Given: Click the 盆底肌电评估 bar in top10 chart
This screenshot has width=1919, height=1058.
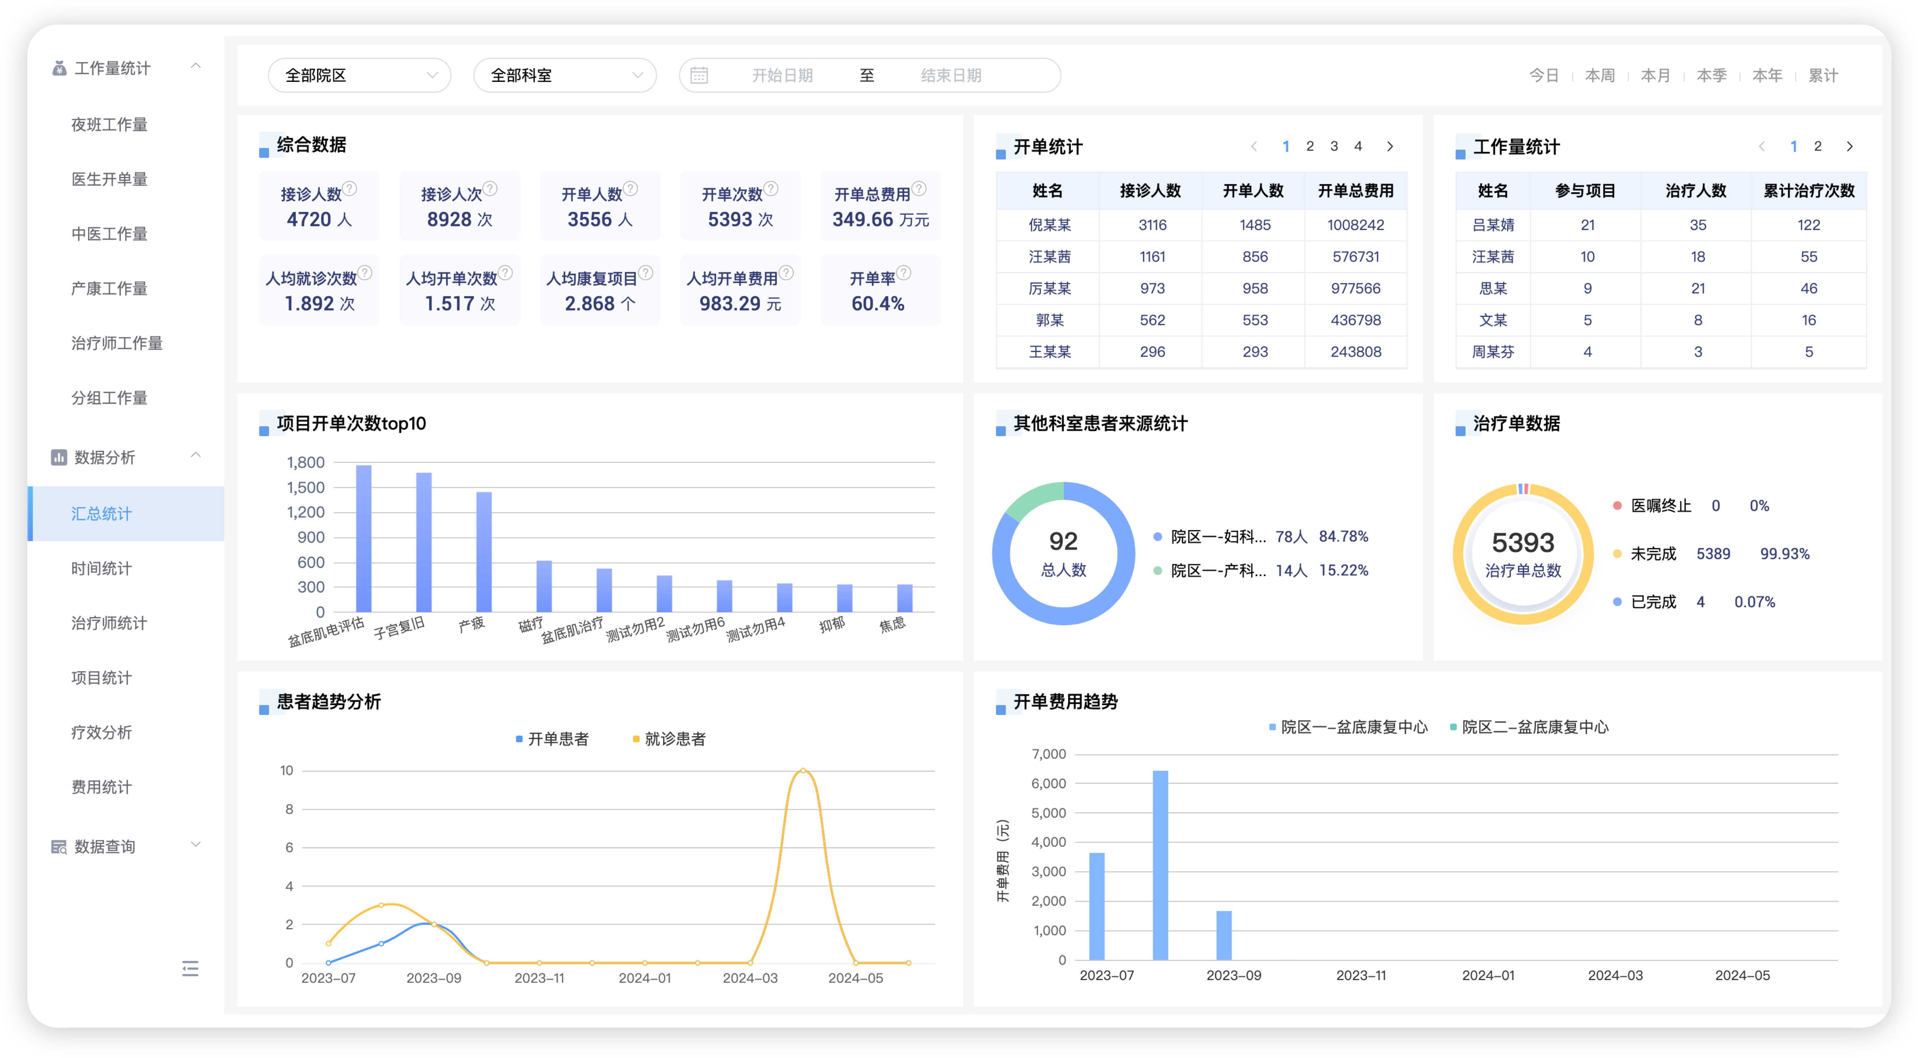Looking at the screenshot, I should click(364, 539).
